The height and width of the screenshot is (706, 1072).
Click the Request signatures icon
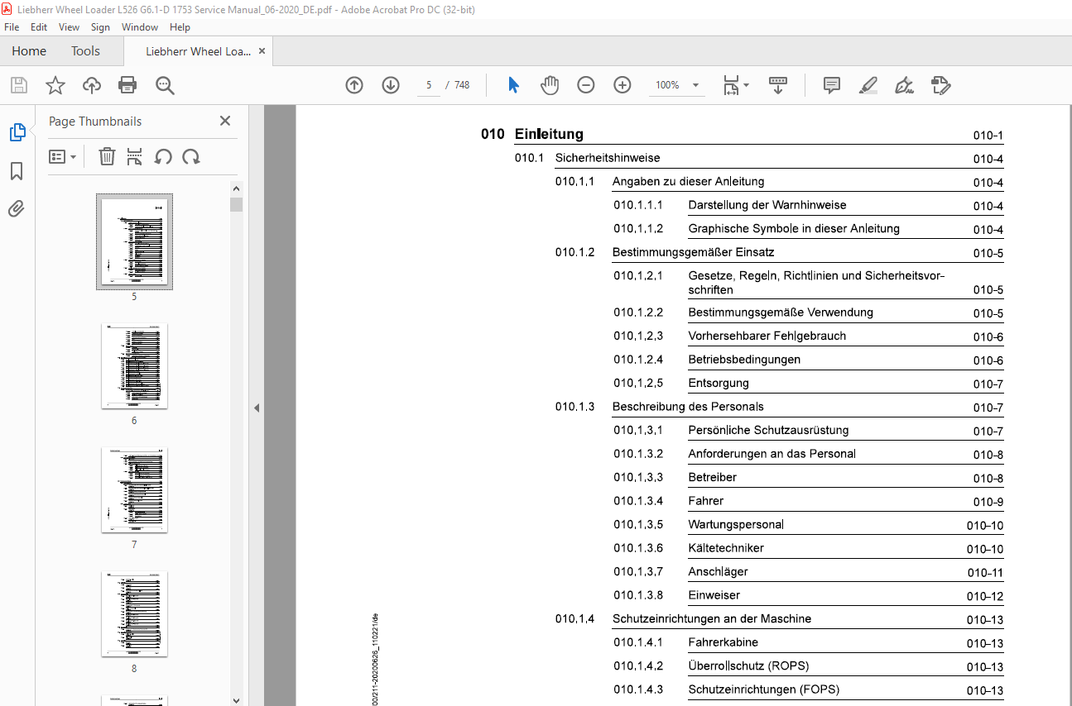click(941, 85)
